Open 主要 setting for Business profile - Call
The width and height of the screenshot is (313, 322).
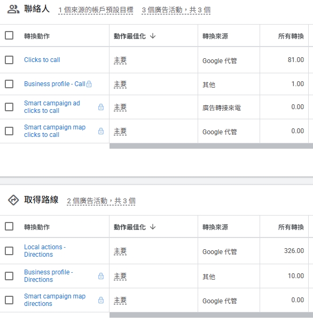120,84
